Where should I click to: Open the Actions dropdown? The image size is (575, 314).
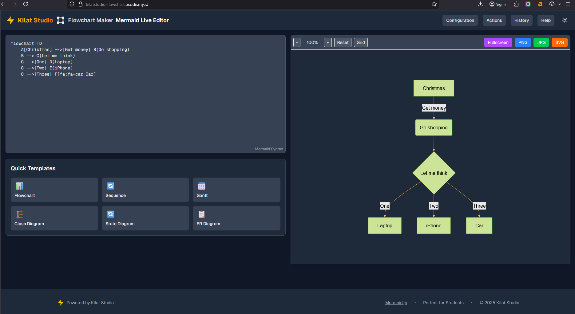(494, 20)
